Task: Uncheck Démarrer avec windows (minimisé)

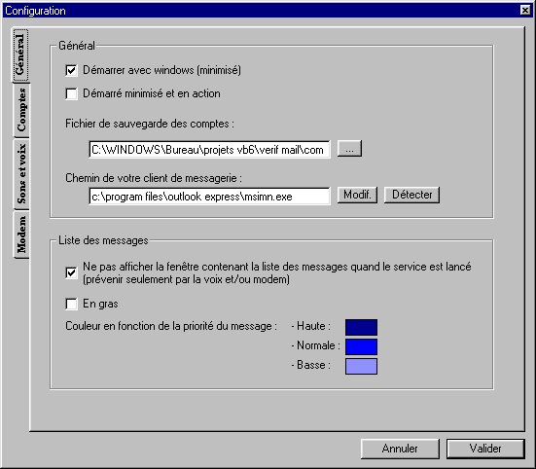Action: 71,70
